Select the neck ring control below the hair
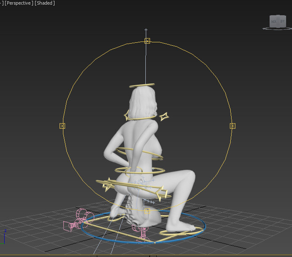 tap(142, 118)
